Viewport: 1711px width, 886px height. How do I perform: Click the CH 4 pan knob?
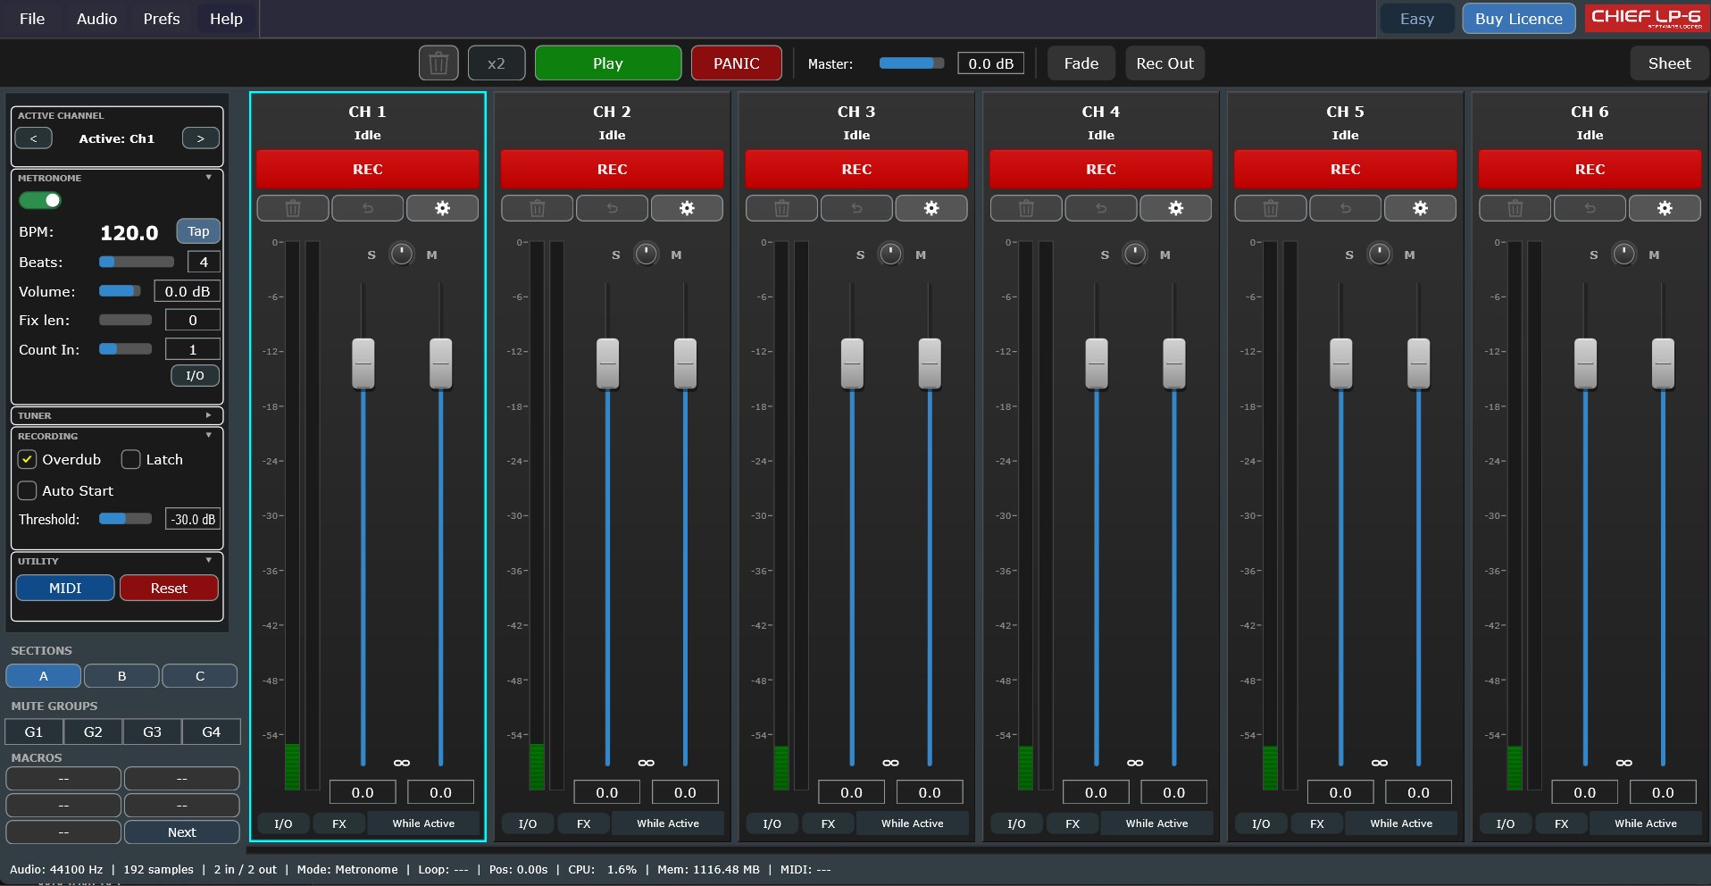pyautogui.click(x=1135, y=254)
